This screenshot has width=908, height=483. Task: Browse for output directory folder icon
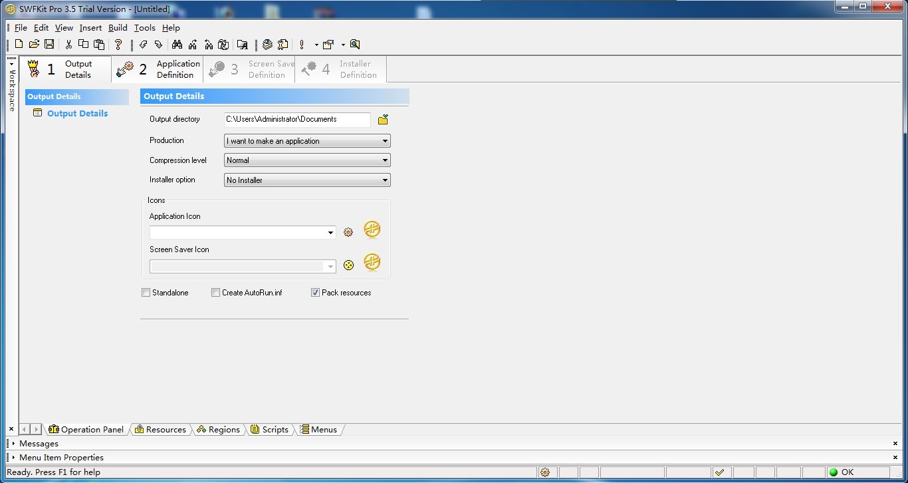coord(383,120)
